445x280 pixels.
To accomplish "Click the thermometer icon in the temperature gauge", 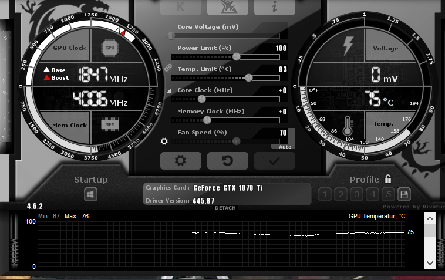I will [348, 126].
